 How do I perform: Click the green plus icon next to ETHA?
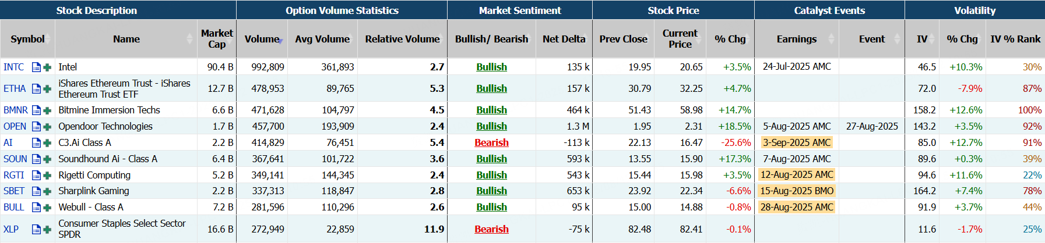47,89
